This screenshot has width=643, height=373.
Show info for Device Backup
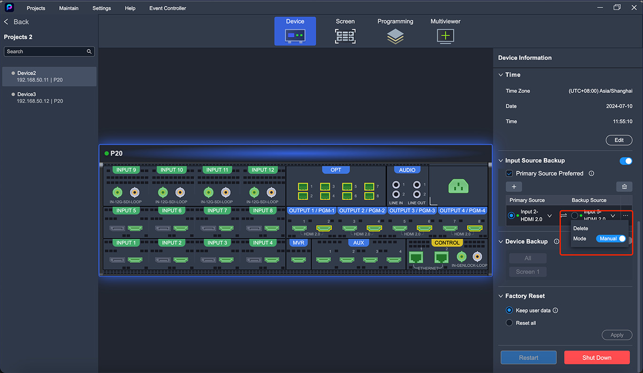tap(557, 242)
